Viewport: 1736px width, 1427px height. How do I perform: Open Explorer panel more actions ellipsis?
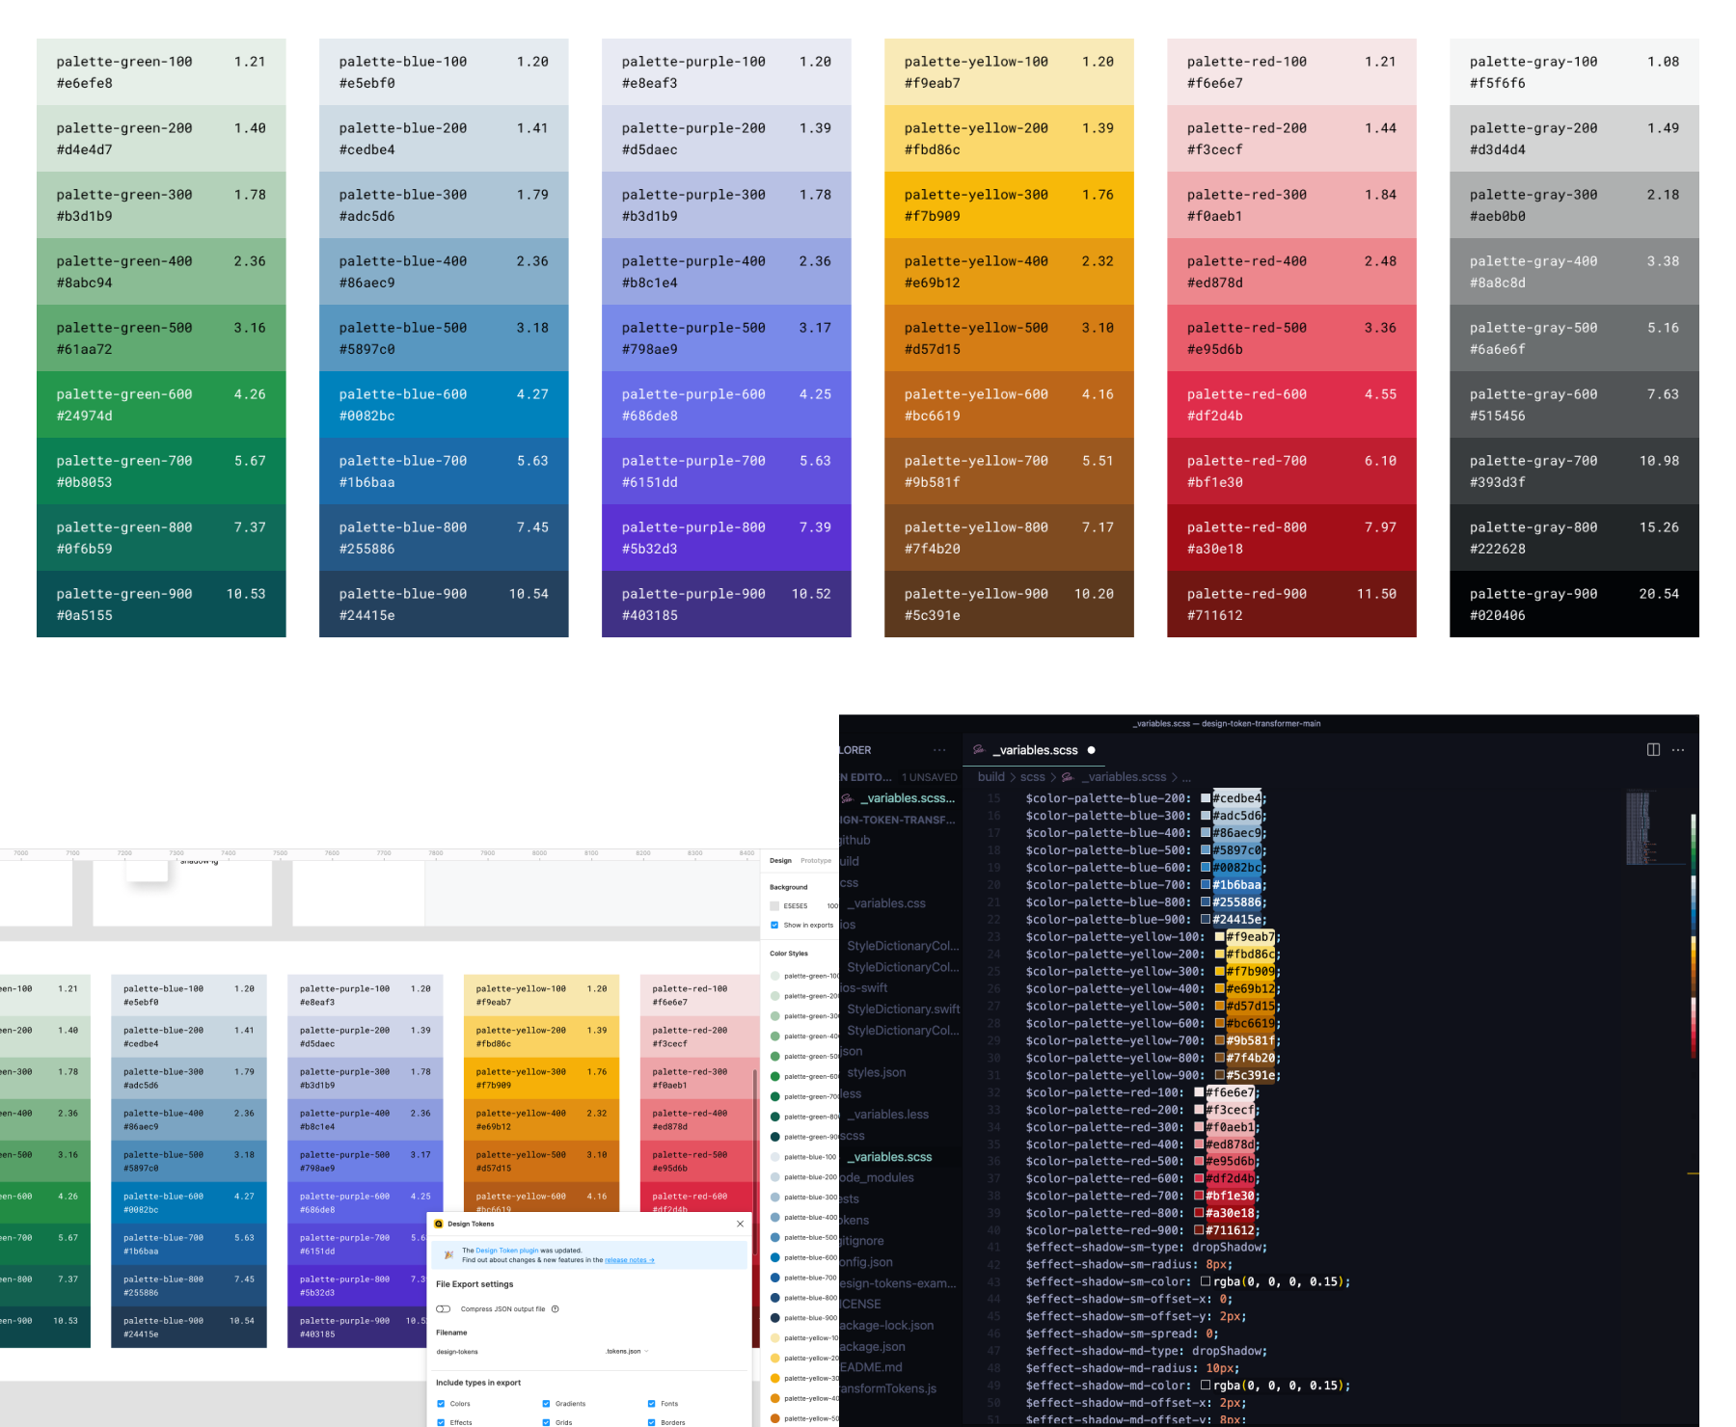pos(939,749)
